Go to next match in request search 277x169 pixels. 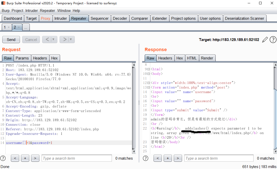pos(35,158)
